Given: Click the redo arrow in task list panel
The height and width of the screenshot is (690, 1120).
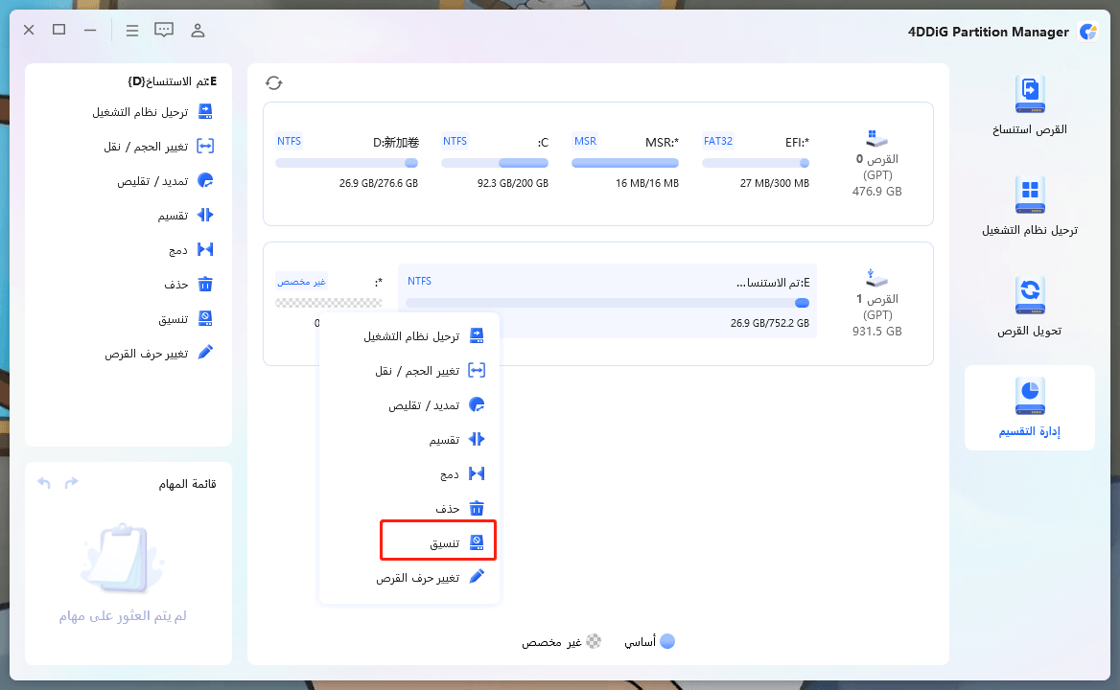Looking at the screenshot, I should pos(70,483).
